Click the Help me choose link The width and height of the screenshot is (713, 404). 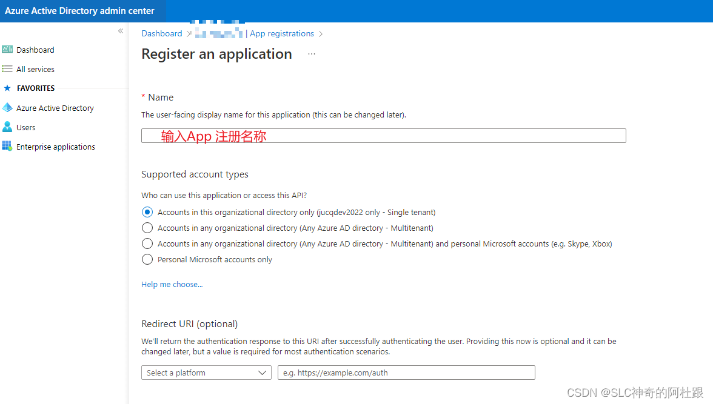172,285
